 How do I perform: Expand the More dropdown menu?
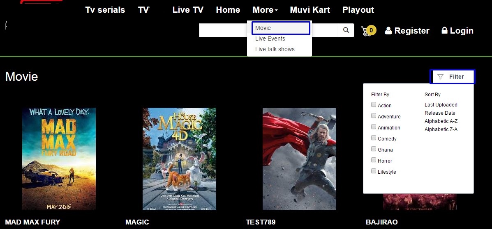coord(265,10)
